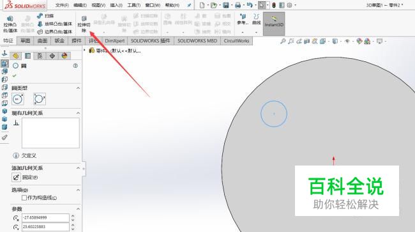The width and height of the screenshot is (415, 232).
Task: Open the Window (窗口) menu
Action: [153, 5]
